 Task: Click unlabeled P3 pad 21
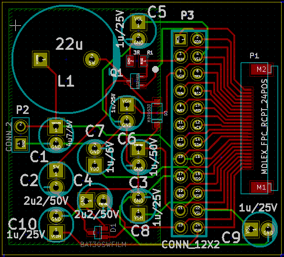coord(180,210)
